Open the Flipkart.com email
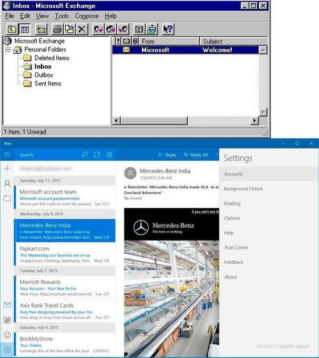The image size is (319, 358). pyautogui.click(x=65, y=254)
